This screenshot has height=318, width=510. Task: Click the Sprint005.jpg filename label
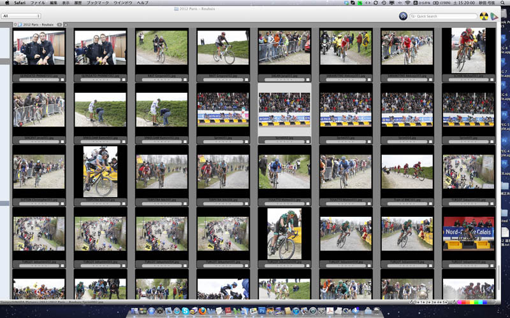[469, 138]
